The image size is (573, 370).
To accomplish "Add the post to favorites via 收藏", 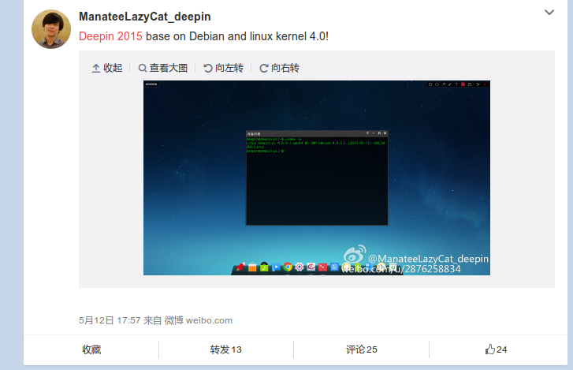I will (91, 349).
